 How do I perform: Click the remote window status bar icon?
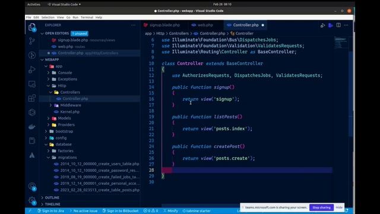[x=30, y=211]
